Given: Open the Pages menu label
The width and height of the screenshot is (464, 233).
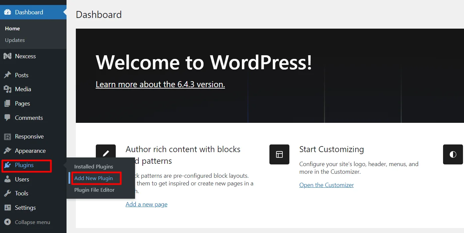Looking at the screenshot, I should [x=22, y=104].
